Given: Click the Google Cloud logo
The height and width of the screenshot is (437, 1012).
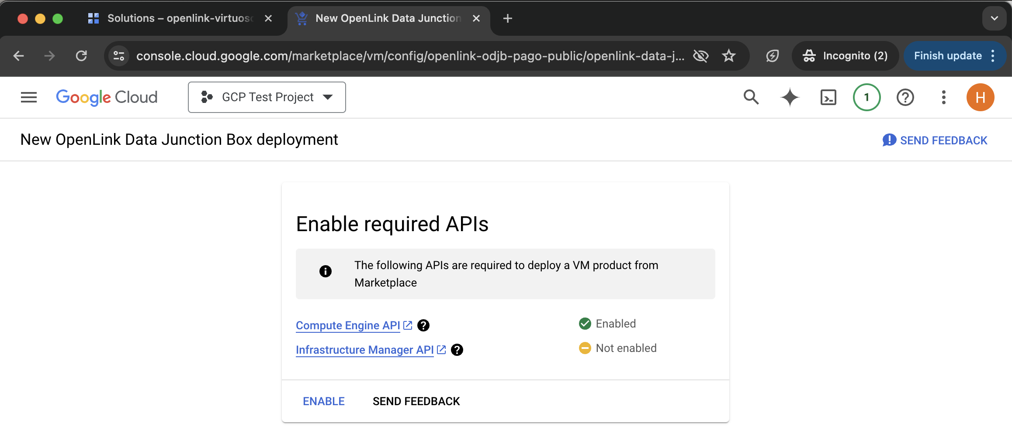Looking at the screenshot, I should click(107, 97).
